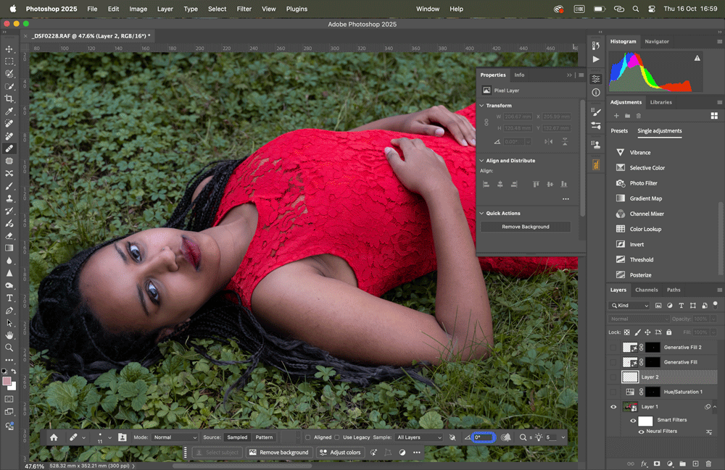725x470 pixels.
Task: Click the foreground color swatch
Action: 7,381
